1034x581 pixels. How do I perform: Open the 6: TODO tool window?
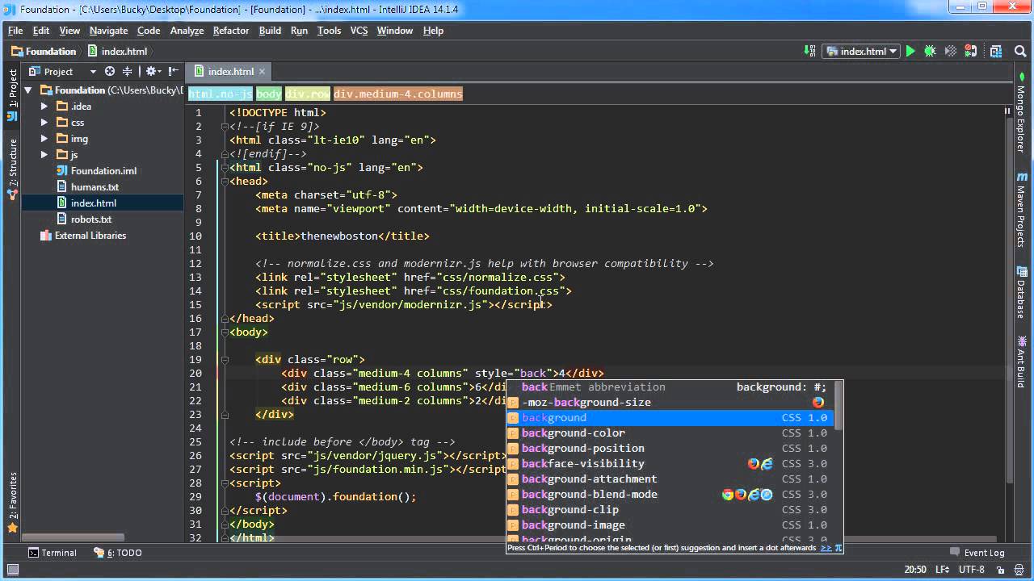pyautogui.click(x=118, y=553)
